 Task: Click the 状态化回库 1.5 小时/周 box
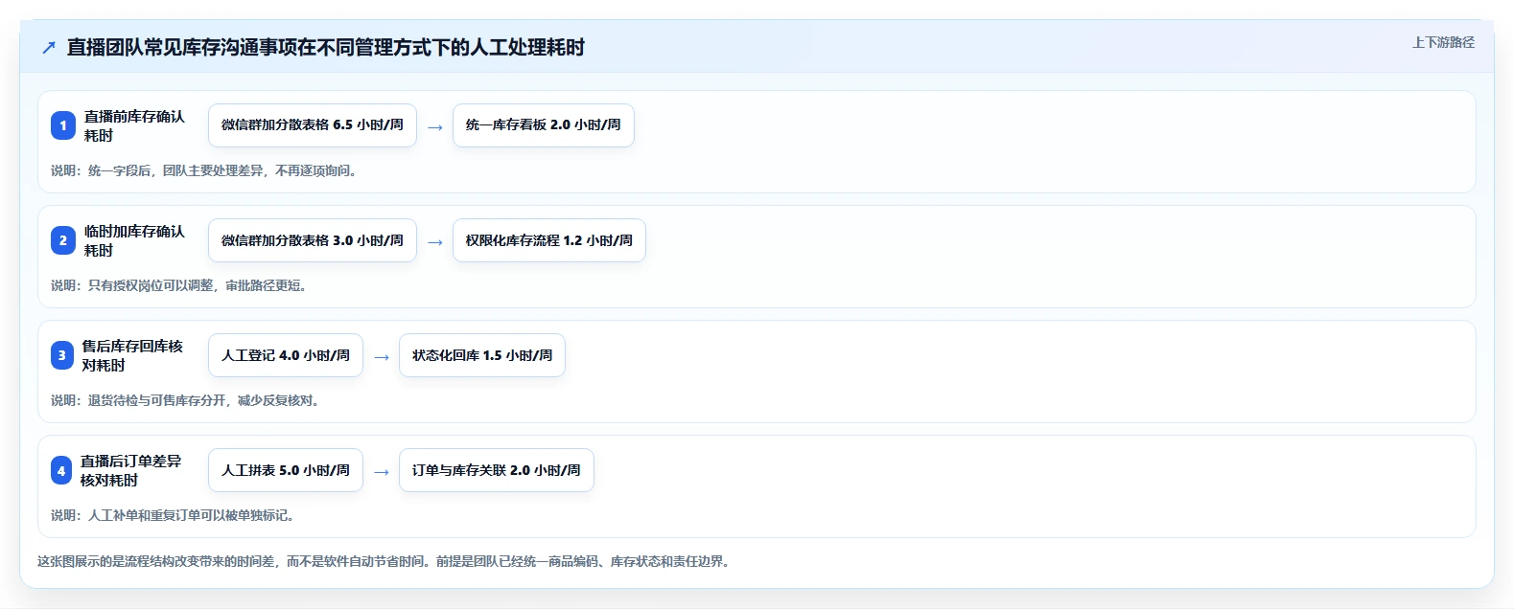pos(482,355)
